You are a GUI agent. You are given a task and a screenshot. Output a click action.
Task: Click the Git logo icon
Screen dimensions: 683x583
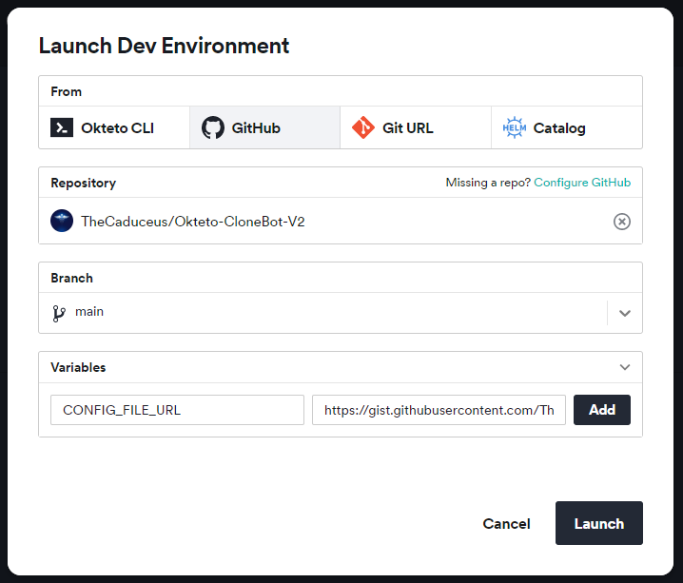(x=363, y=128)
